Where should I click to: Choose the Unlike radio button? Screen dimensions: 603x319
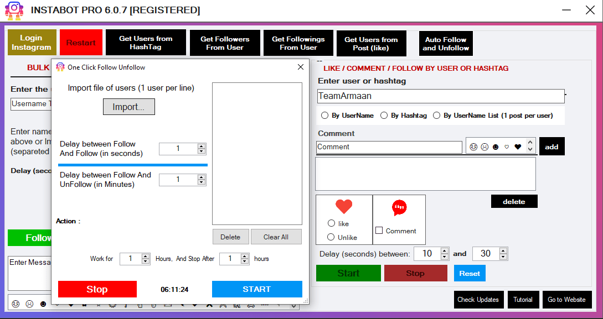[331, 237]
